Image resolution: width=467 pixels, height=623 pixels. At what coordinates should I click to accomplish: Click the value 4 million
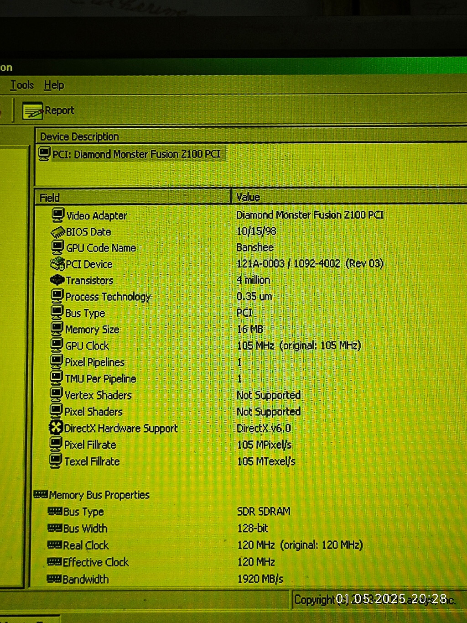tap(254, 280)
